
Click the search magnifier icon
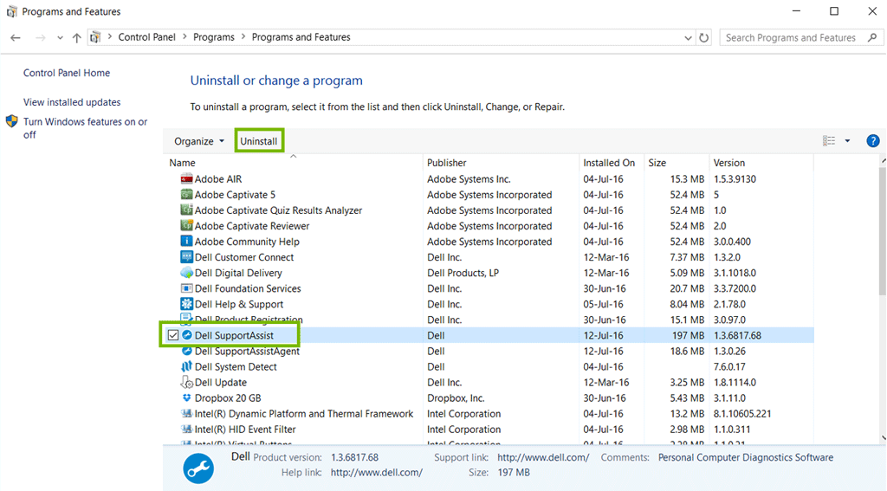(x=872, y=37)
